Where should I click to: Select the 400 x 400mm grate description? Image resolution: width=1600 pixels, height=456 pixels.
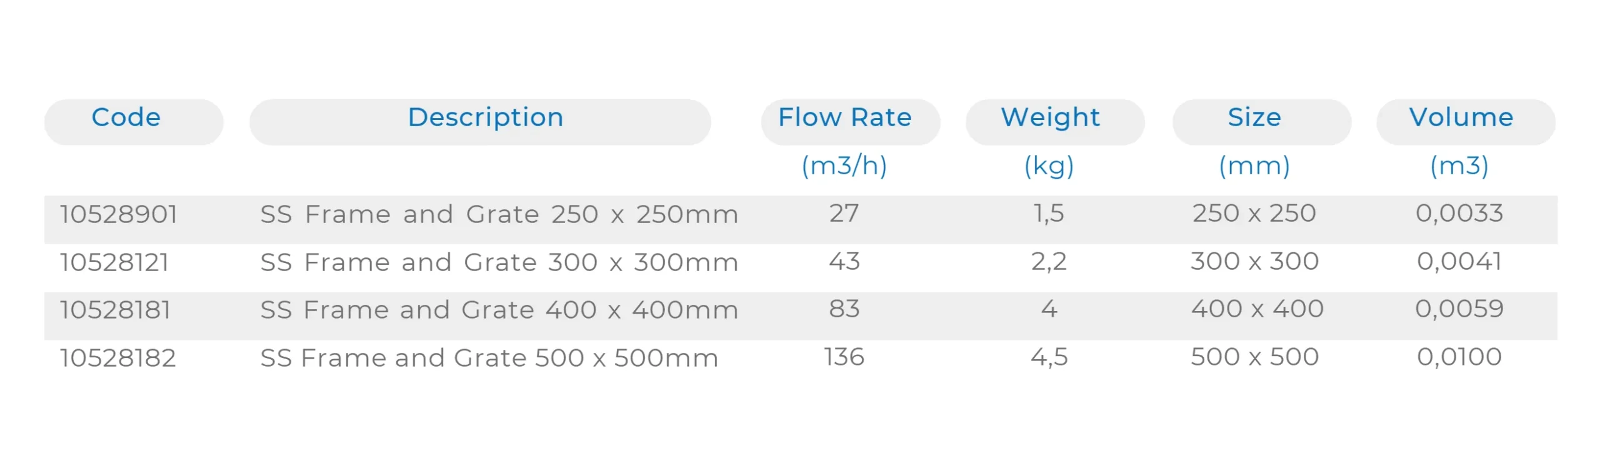point(499,310)
